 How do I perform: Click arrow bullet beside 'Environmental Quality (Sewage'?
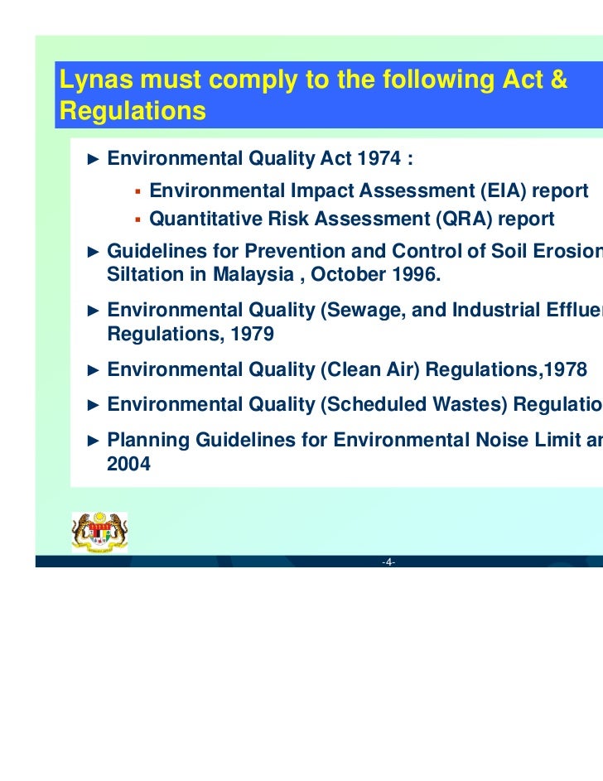tap(93, 311)
